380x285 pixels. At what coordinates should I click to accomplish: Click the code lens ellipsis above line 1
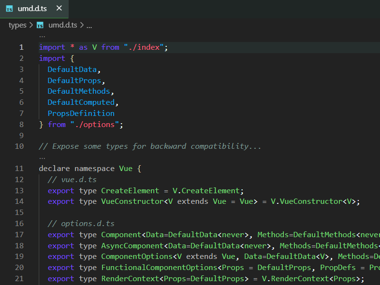coord(42,36)
